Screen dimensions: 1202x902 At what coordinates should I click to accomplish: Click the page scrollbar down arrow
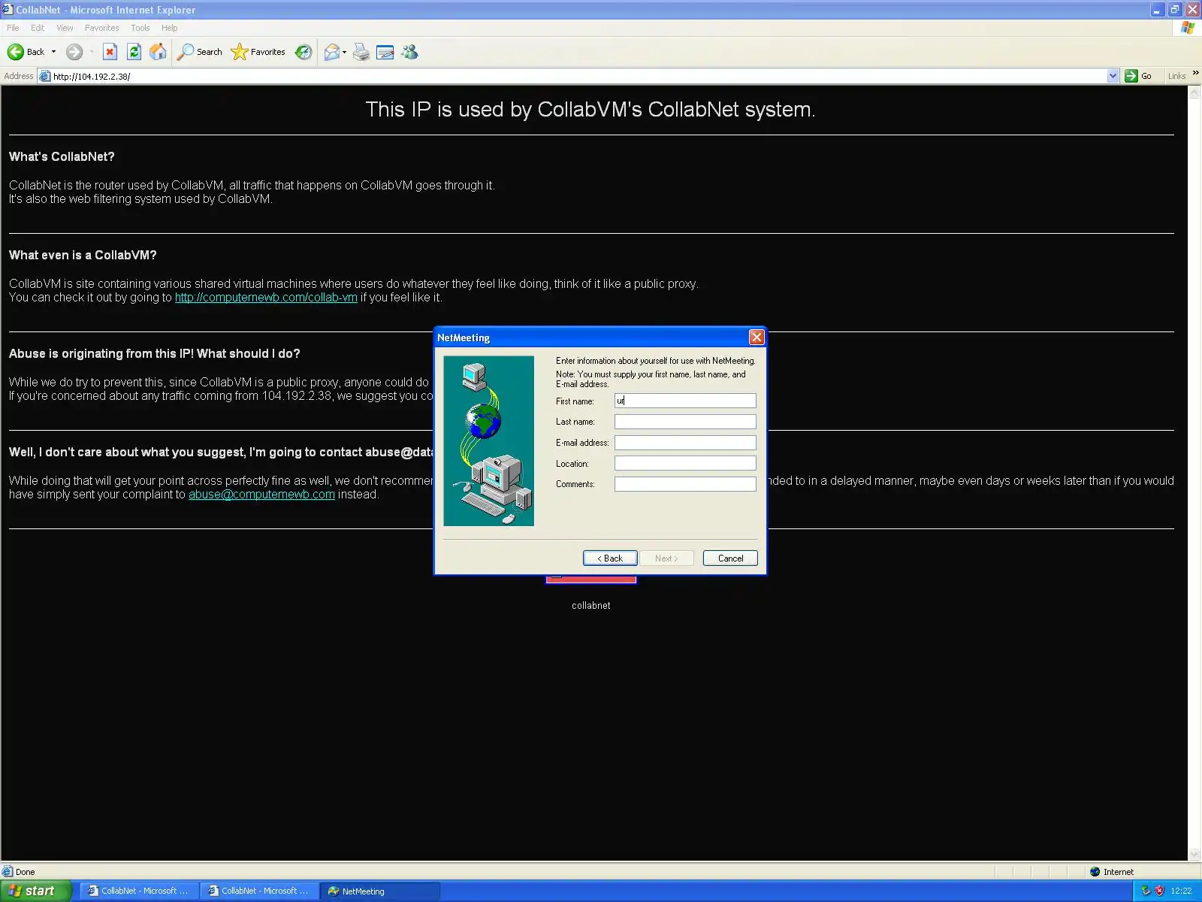point(1194,855)
